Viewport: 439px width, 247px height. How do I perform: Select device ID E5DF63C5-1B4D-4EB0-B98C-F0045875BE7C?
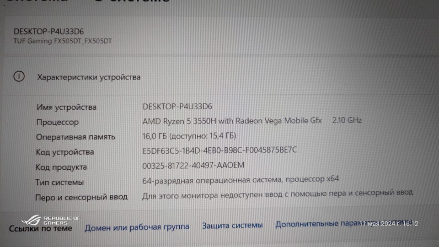219,150
